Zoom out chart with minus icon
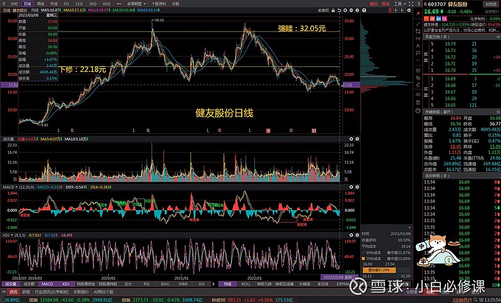501x303 pixels. point(351,11)
